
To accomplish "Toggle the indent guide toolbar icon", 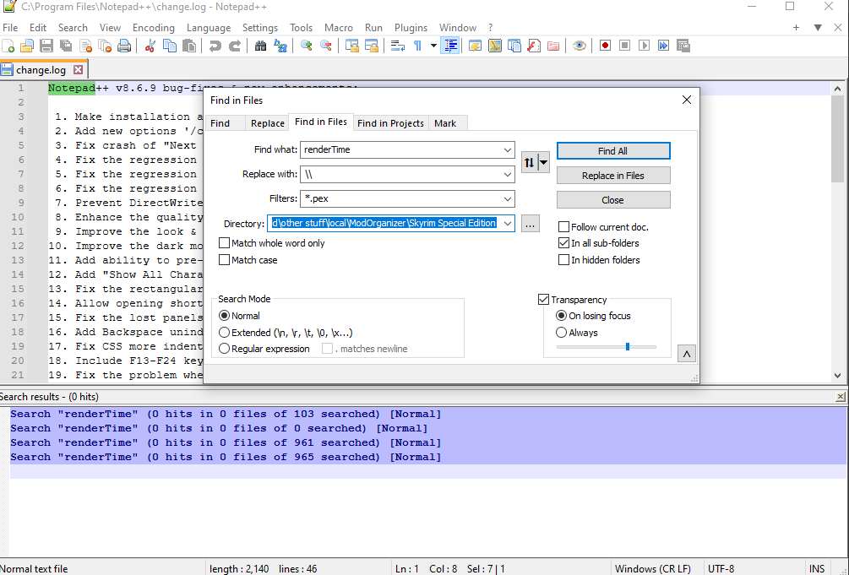I will 450,46.
